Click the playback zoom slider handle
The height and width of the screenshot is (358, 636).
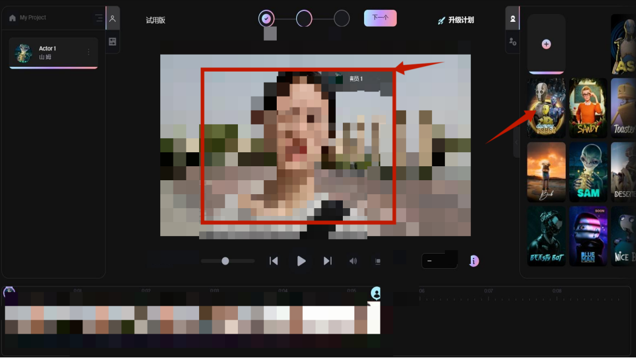pos(225,261)
